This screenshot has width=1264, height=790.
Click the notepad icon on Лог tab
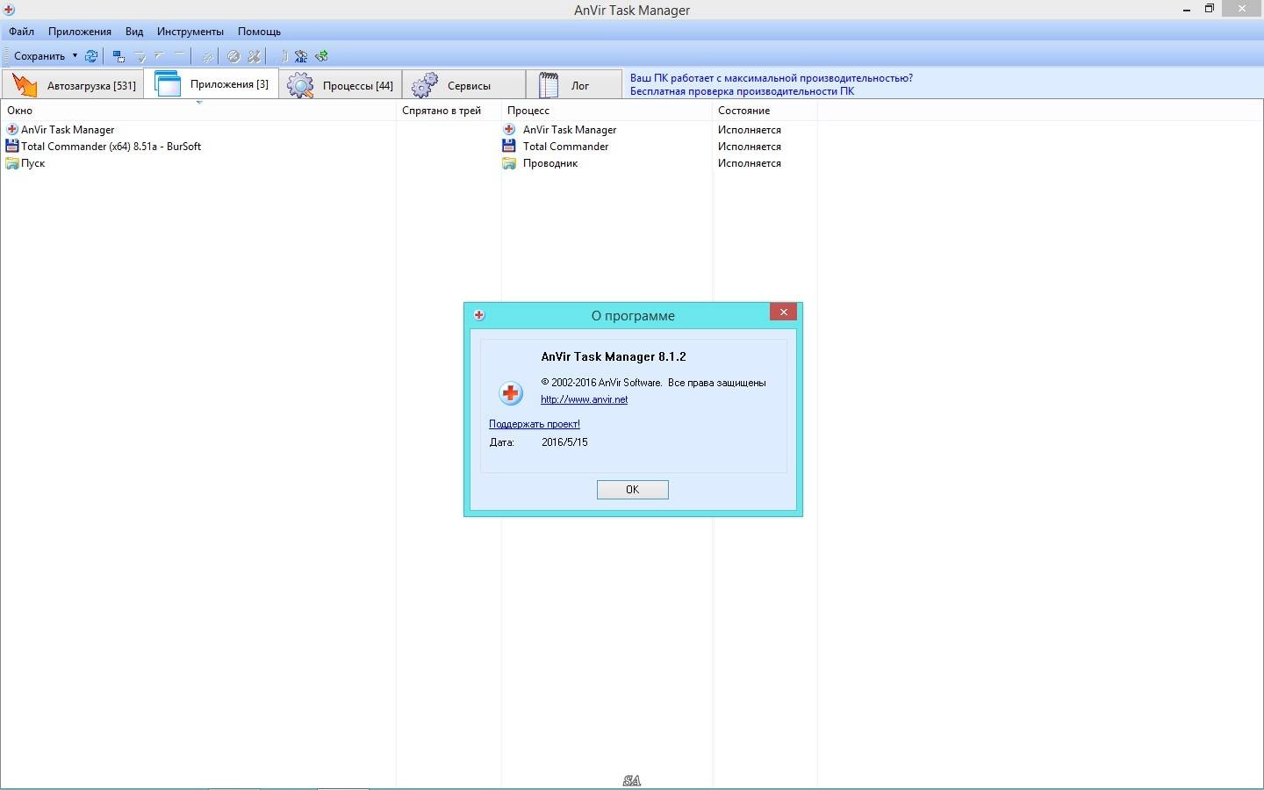549,85
